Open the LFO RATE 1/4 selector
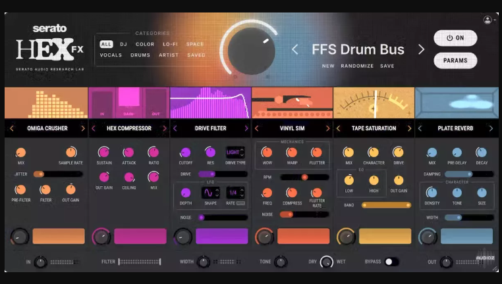The width and height of the screenshot is (502, 284). click(x=235, y=193)
